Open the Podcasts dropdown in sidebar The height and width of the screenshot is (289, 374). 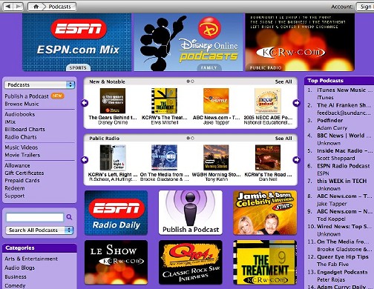(39, 84)
